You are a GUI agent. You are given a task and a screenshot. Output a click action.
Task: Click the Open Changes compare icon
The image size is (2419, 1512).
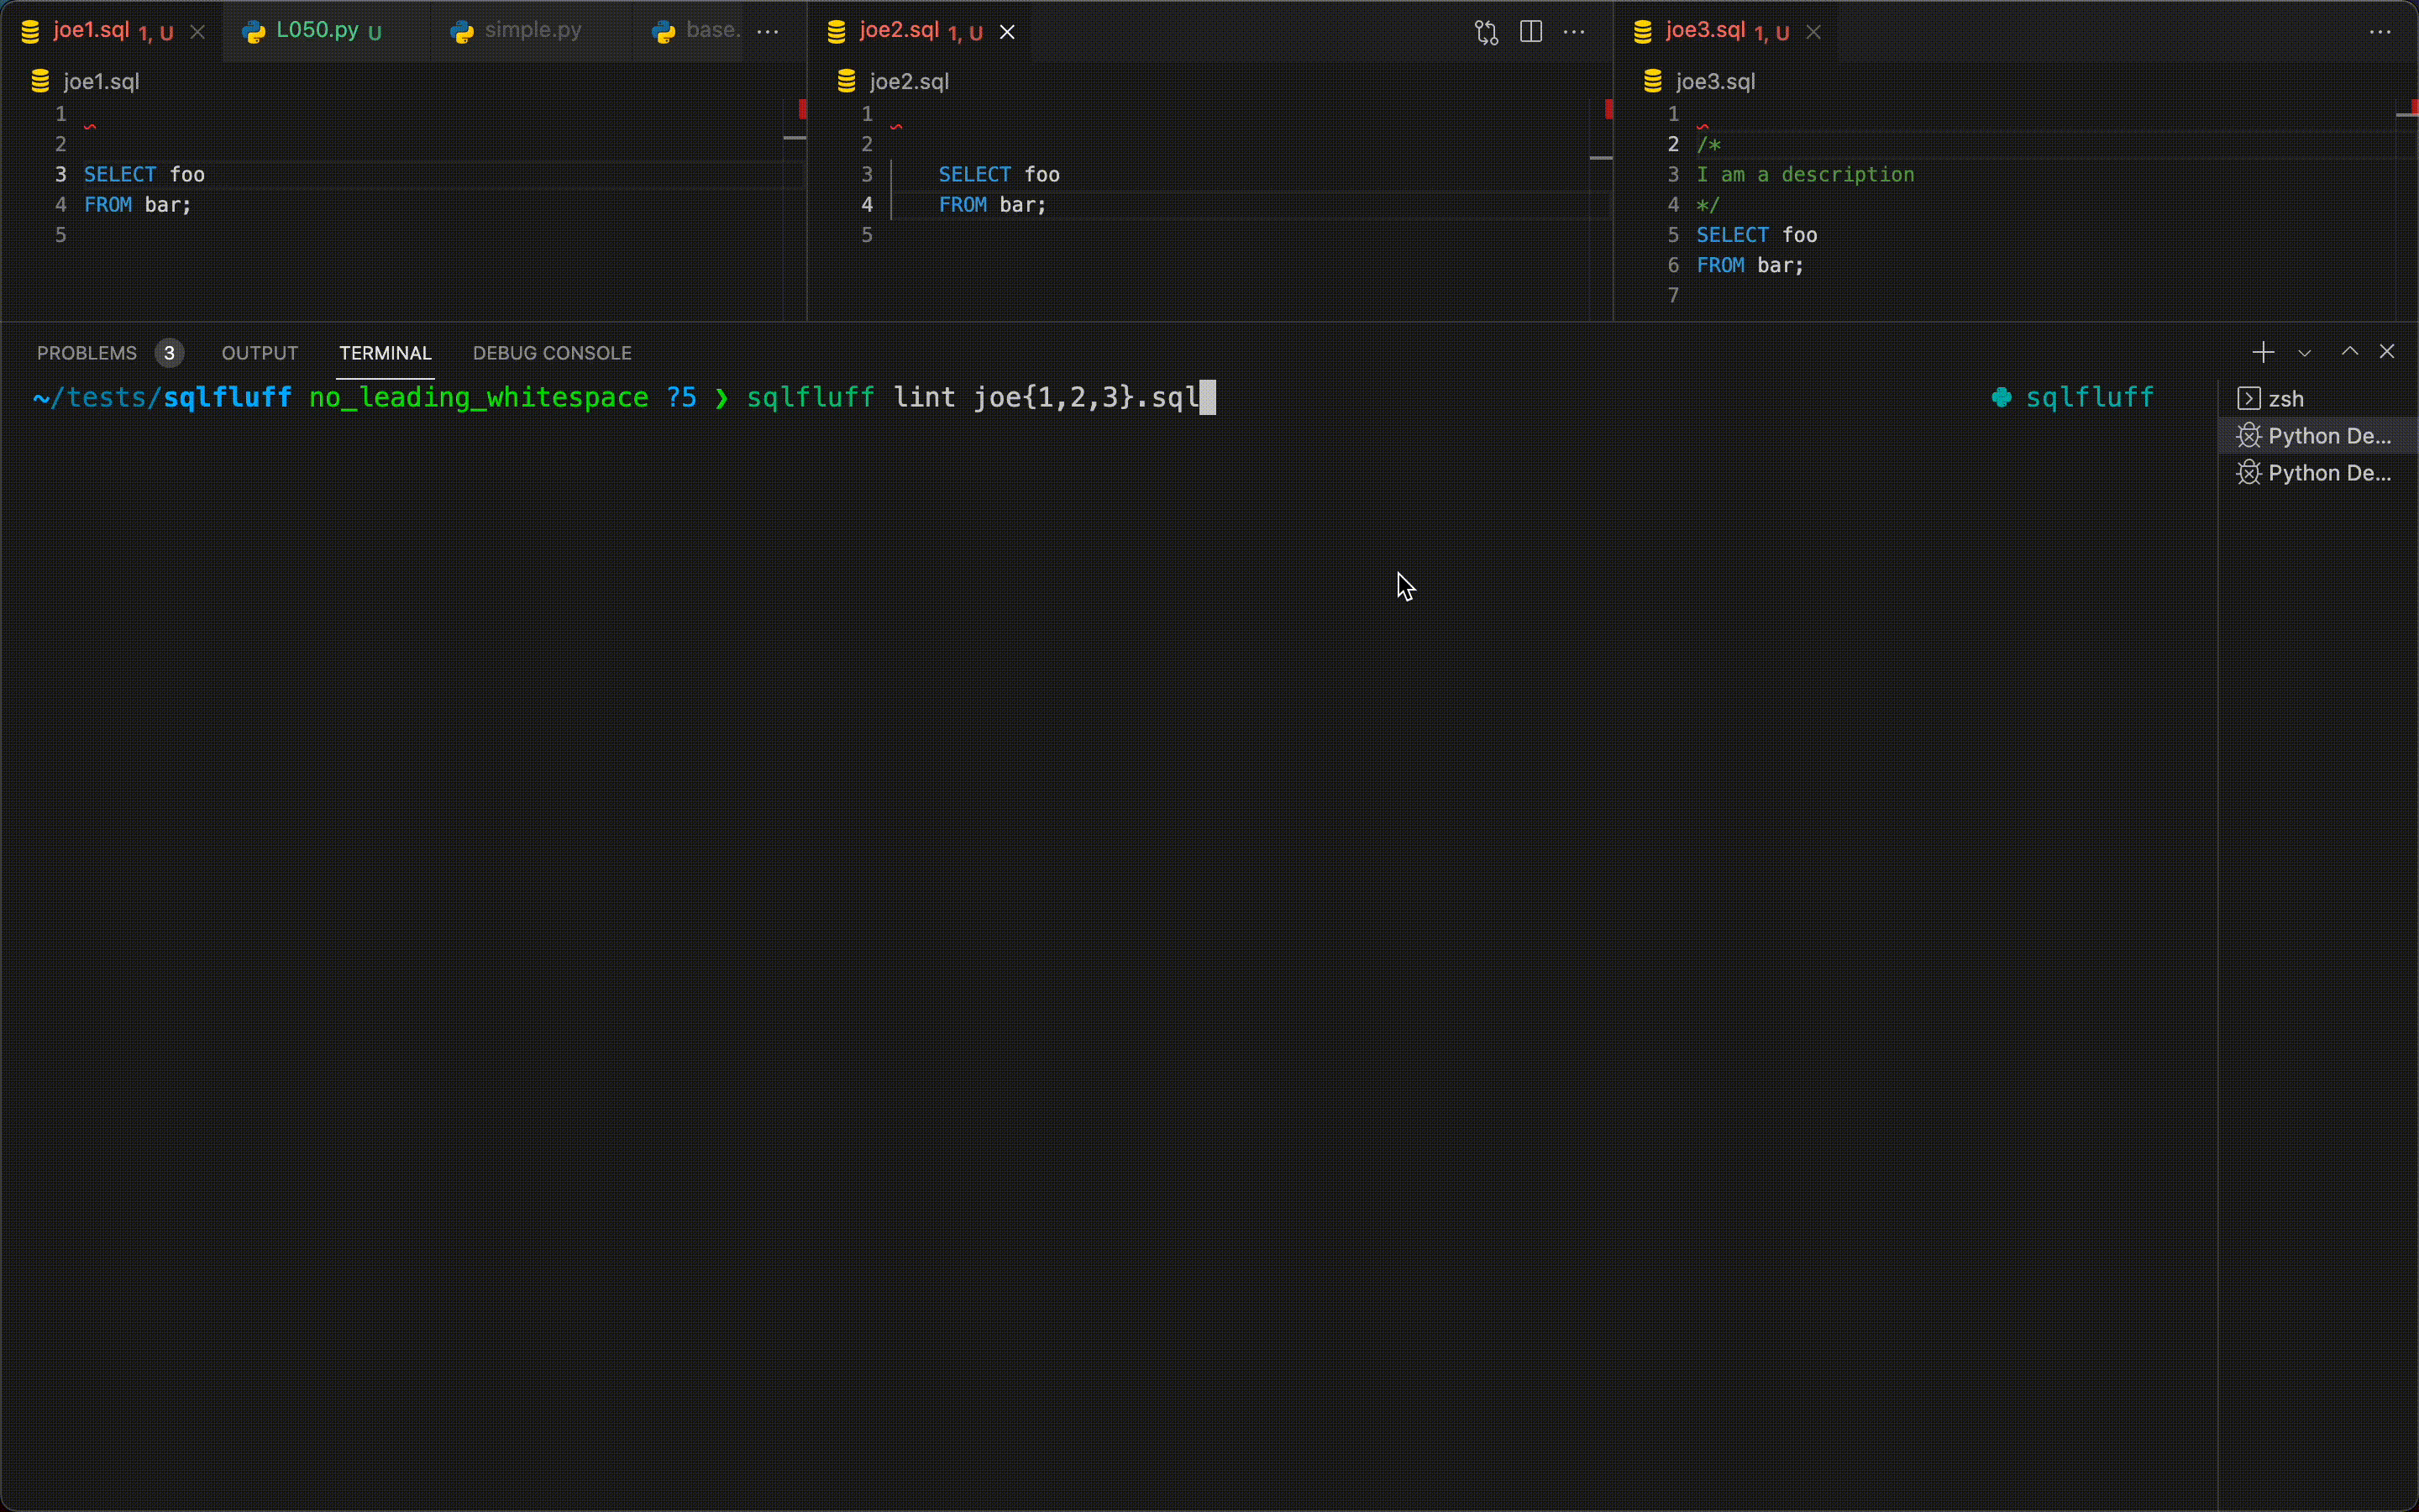[1487, 32]
